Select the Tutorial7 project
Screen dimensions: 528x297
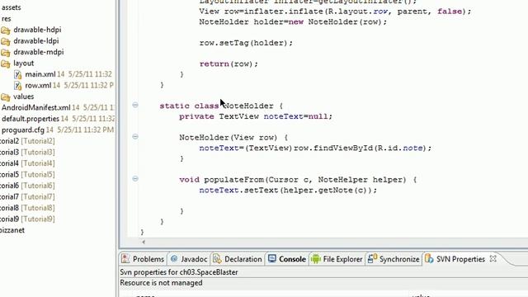pyautogui.click(x=27, y=196)
